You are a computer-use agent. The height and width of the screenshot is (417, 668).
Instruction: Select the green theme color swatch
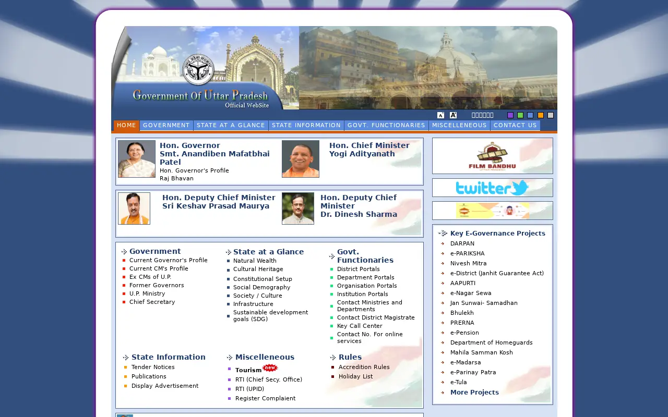520,115
